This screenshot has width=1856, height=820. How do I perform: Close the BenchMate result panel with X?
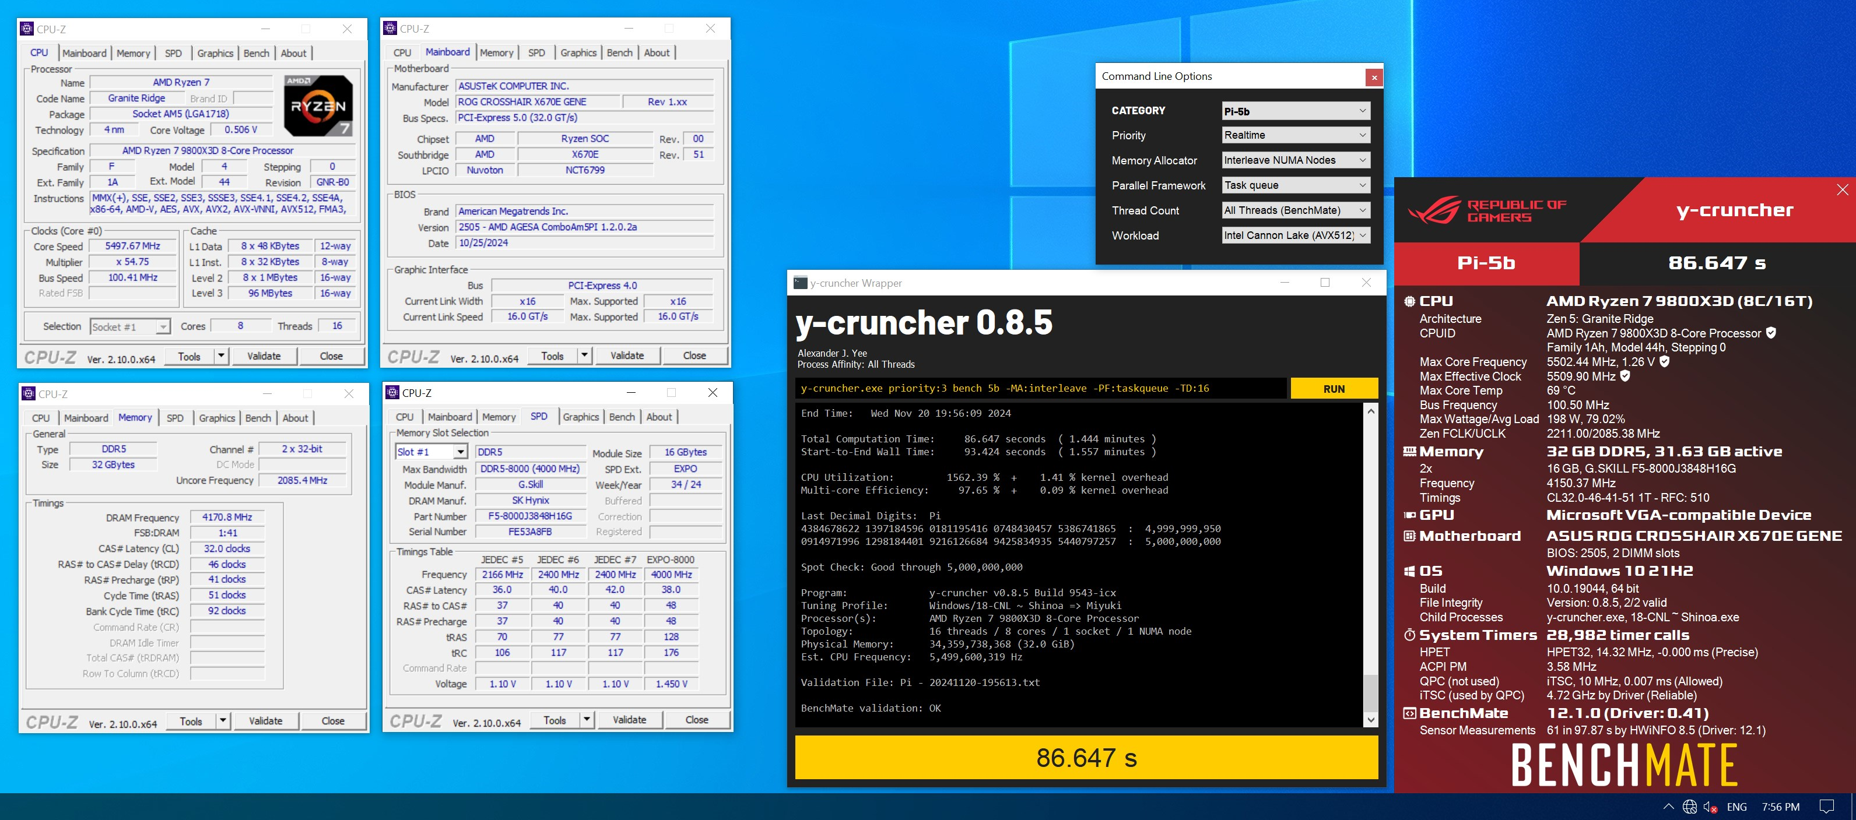[x=1843, y=190]
